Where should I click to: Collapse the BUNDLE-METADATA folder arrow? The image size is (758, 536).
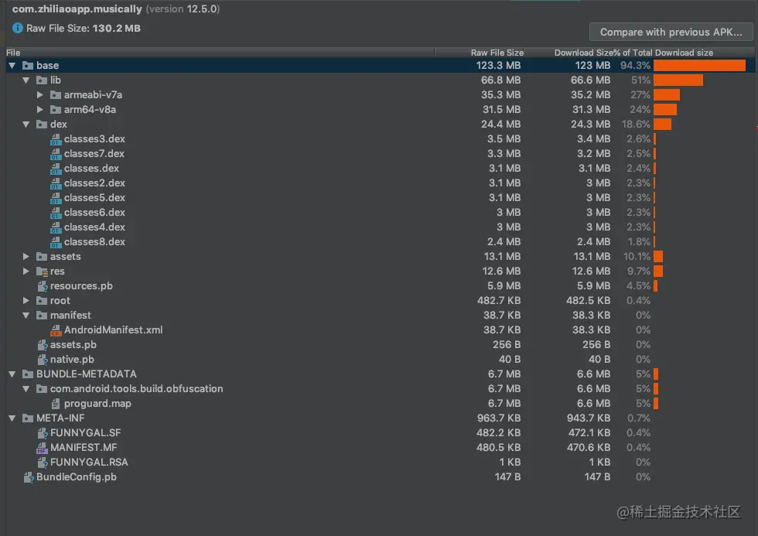[x=12, y=374]
